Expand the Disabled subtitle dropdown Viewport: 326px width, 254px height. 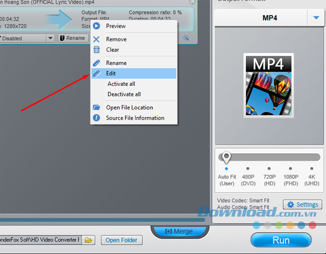click(50, 38)
